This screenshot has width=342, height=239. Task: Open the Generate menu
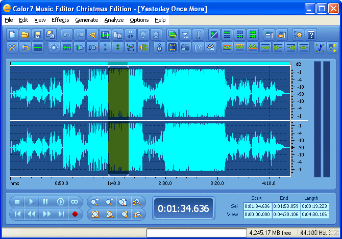[x=87, y=20]
